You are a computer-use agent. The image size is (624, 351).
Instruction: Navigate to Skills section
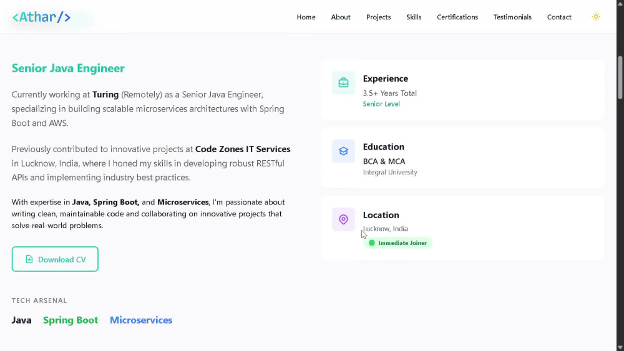click(414, 17)
